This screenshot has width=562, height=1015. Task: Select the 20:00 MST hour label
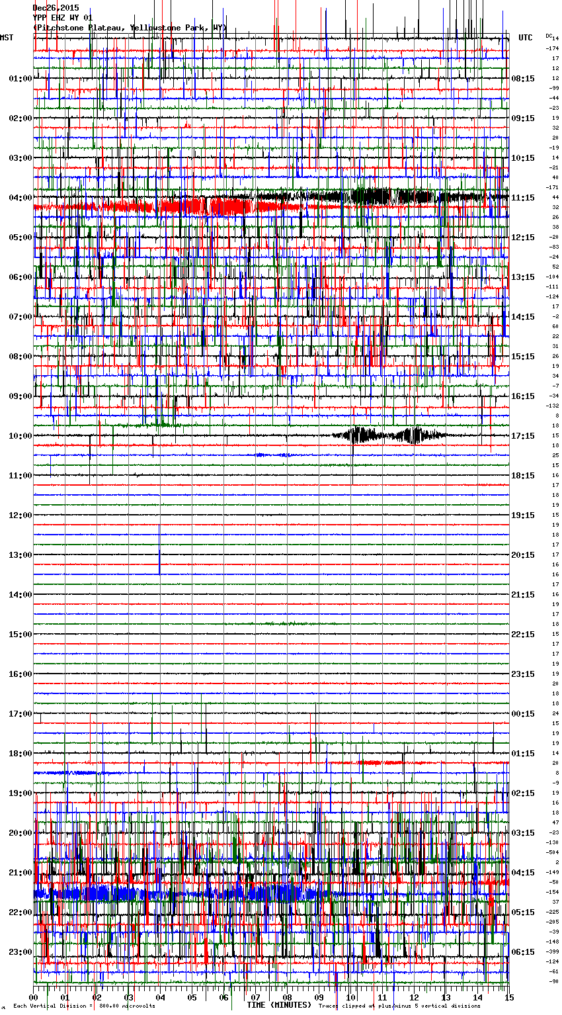click(20, 833)
